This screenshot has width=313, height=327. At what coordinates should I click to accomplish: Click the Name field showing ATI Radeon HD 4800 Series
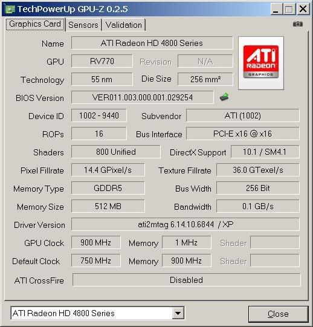click(152, 43)
